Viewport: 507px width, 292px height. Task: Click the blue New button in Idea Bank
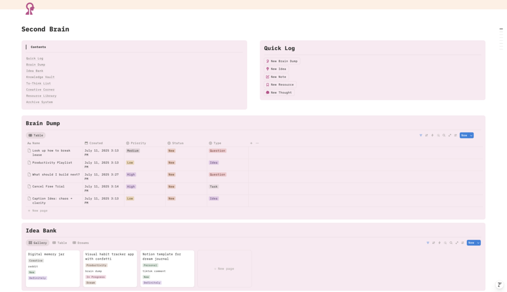coord(471,243)
